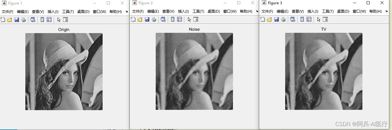Open Property Inspector icon in Figure 3
This screenshot has height=130, width=392.
[325, 20]
